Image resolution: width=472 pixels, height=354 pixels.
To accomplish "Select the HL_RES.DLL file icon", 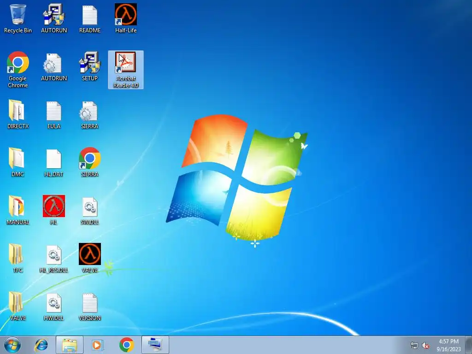I will coord(54,258).
